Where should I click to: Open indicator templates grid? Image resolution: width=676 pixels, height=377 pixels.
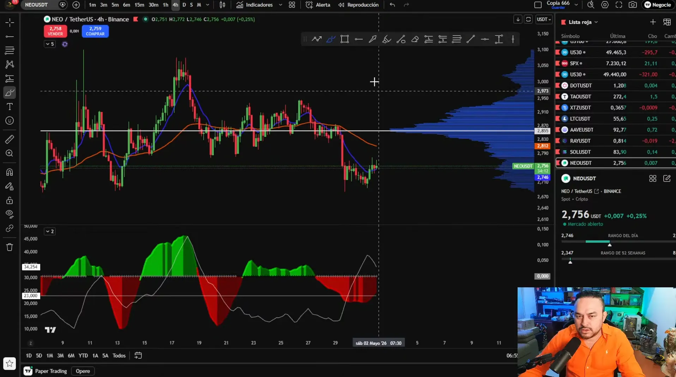pos(292,5)
